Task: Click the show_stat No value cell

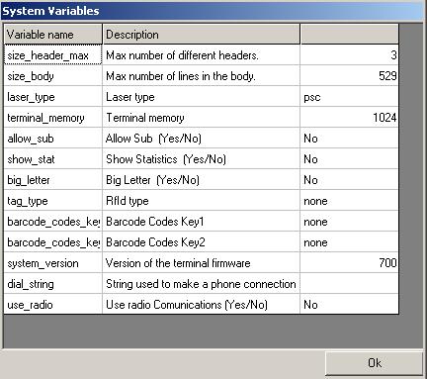Action: [349, 159]
